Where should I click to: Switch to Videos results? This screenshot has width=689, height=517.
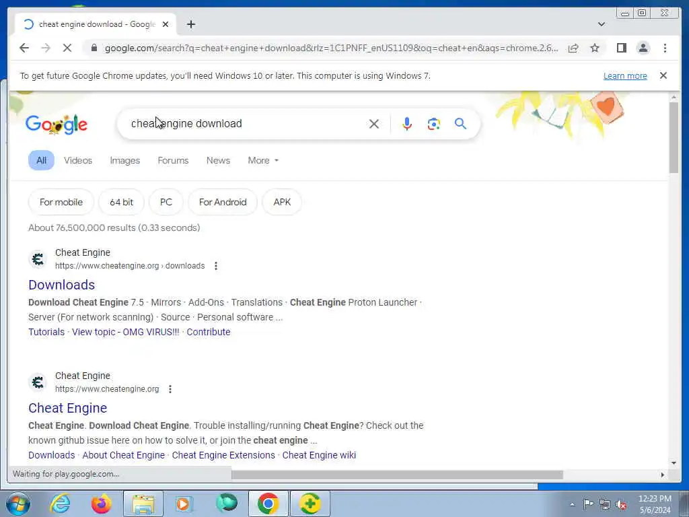(x=78, y=160)
